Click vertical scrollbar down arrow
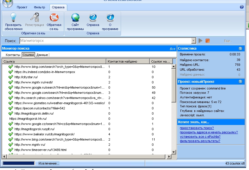Screen dimensions: 249x170 pyautogui.click(x=173, y=152)
